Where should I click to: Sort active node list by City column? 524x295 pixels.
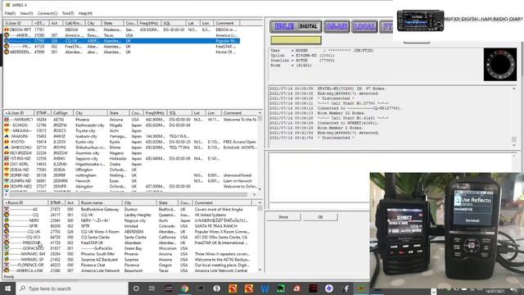(x=91, y=113)
